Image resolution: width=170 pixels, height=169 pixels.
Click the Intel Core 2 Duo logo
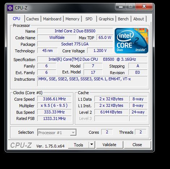pyautogui.click(x=131, y=41)
